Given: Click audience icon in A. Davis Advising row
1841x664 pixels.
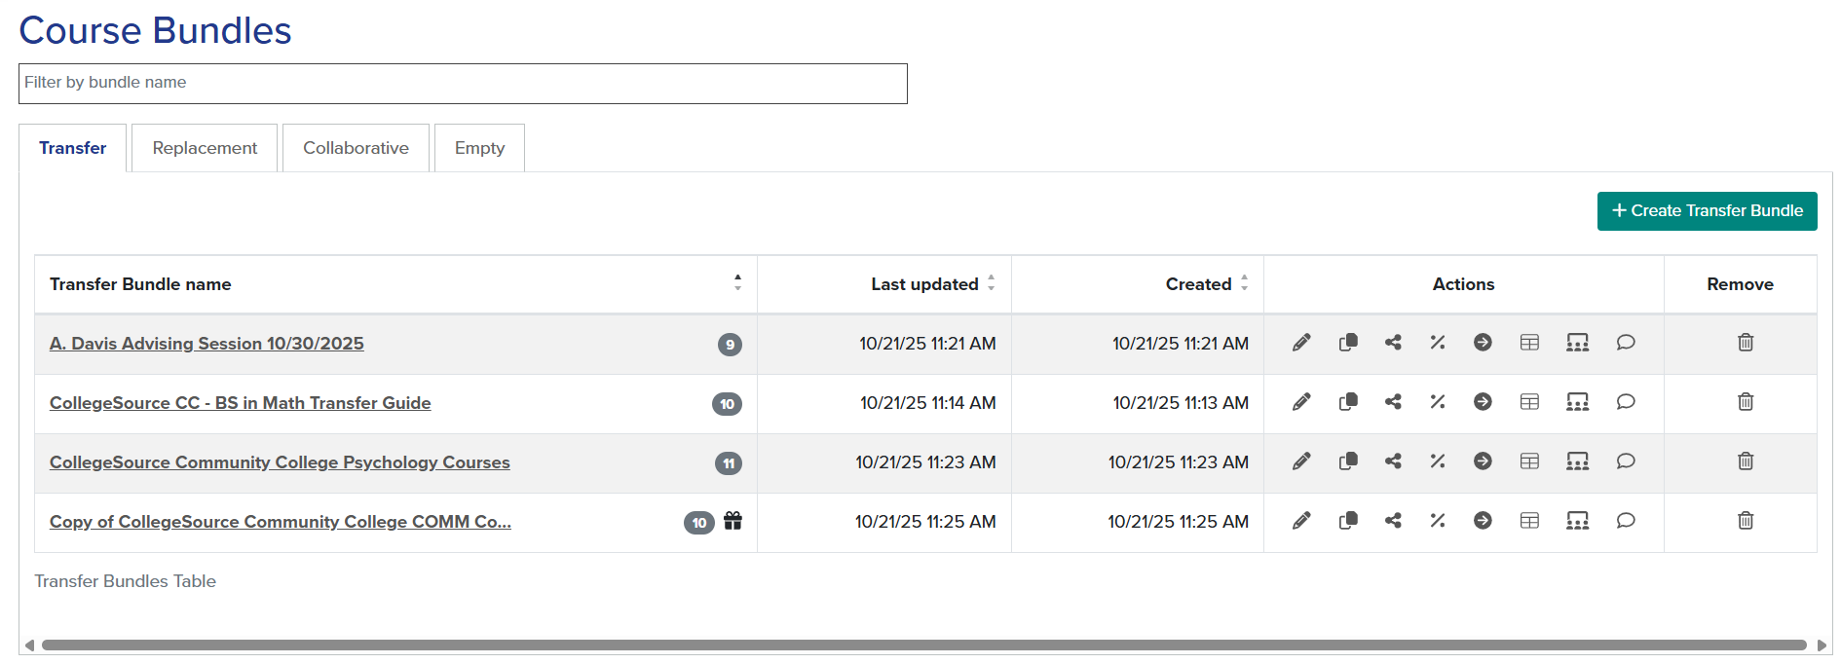Looking at the screenshot, I should [1577, 343].
